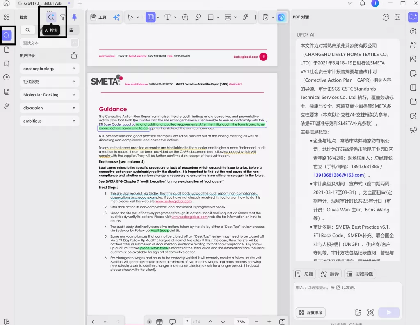Image resolution: width=420 pixels, height=325 pixels.
Task: Open the 工具 tools menu
Action: [98, 17]
